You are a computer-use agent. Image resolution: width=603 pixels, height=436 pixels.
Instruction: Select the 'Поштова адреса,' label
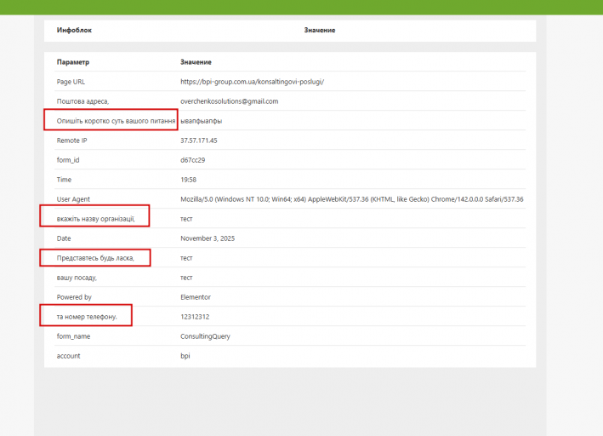pos(82,101)
